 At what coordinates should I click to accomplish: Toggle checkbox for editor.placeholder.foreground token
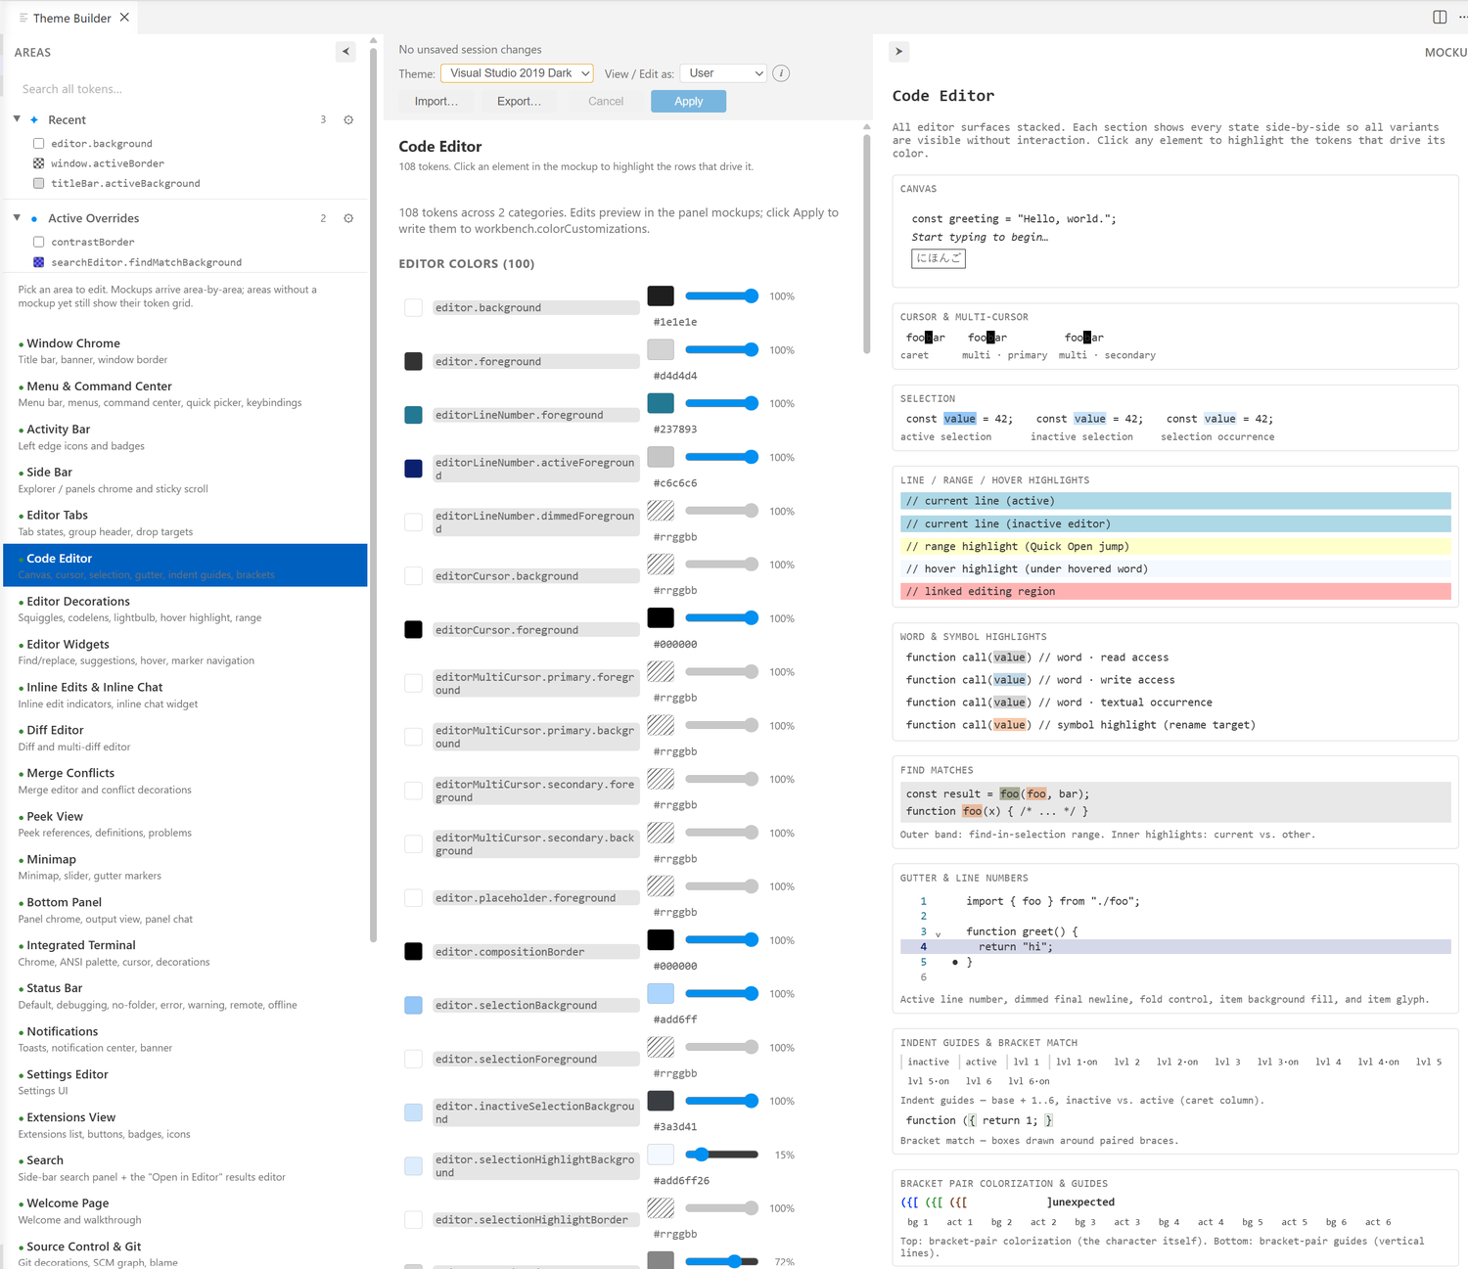pos(414,897)
